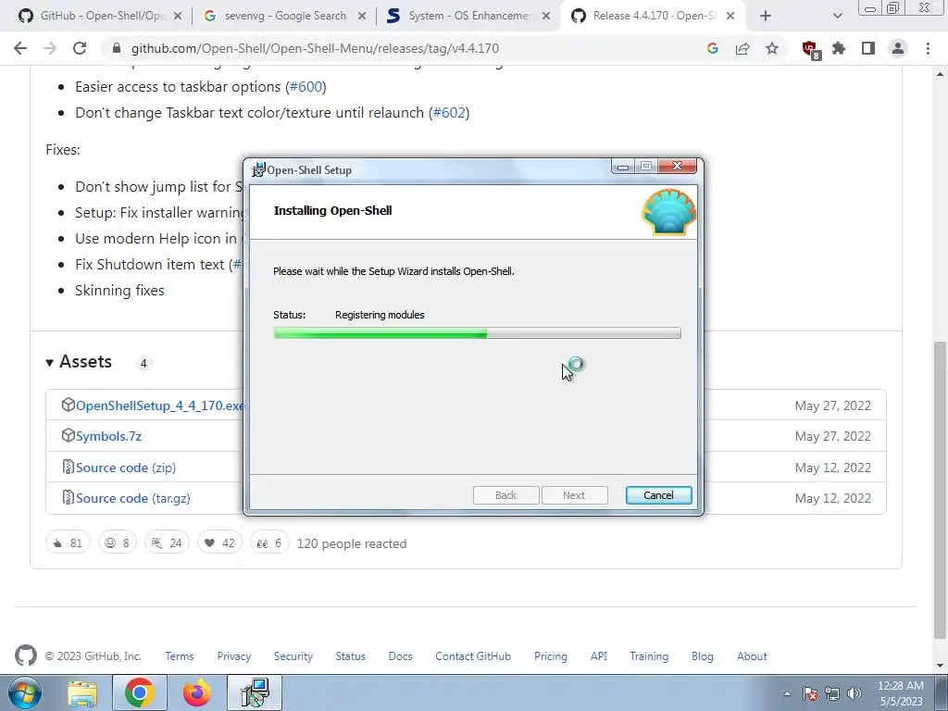Open the Action Center flag icon
The image size is (948, 711).
(810, 693)
